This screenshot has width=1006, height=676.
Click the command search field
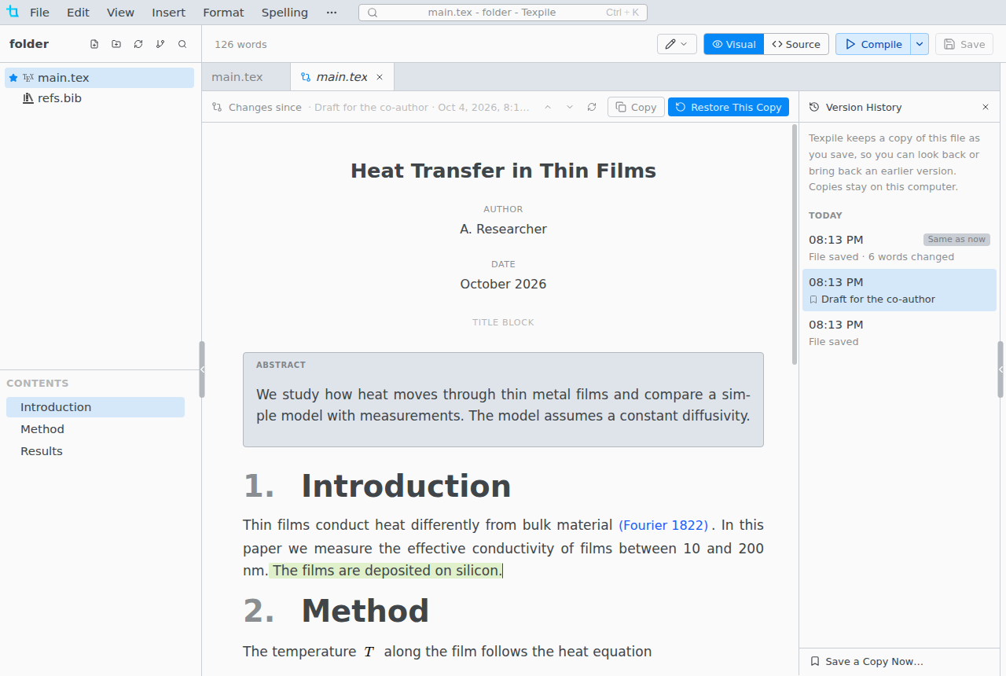click(x=503, y=13)
